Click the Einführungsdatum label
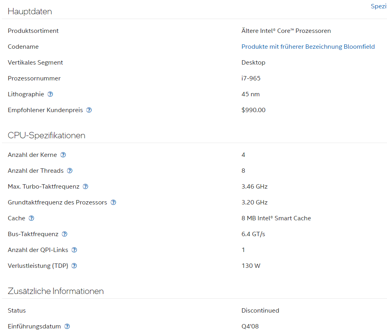Image resolution: width=387 pixels, height=334 pixels. pyautogui.click(x=34, y=326)
